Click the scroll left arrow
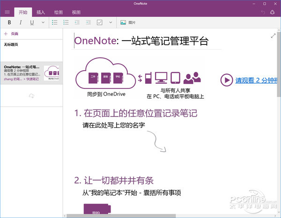The width and height of the screenshot is (281, 218). click(65, 216)
